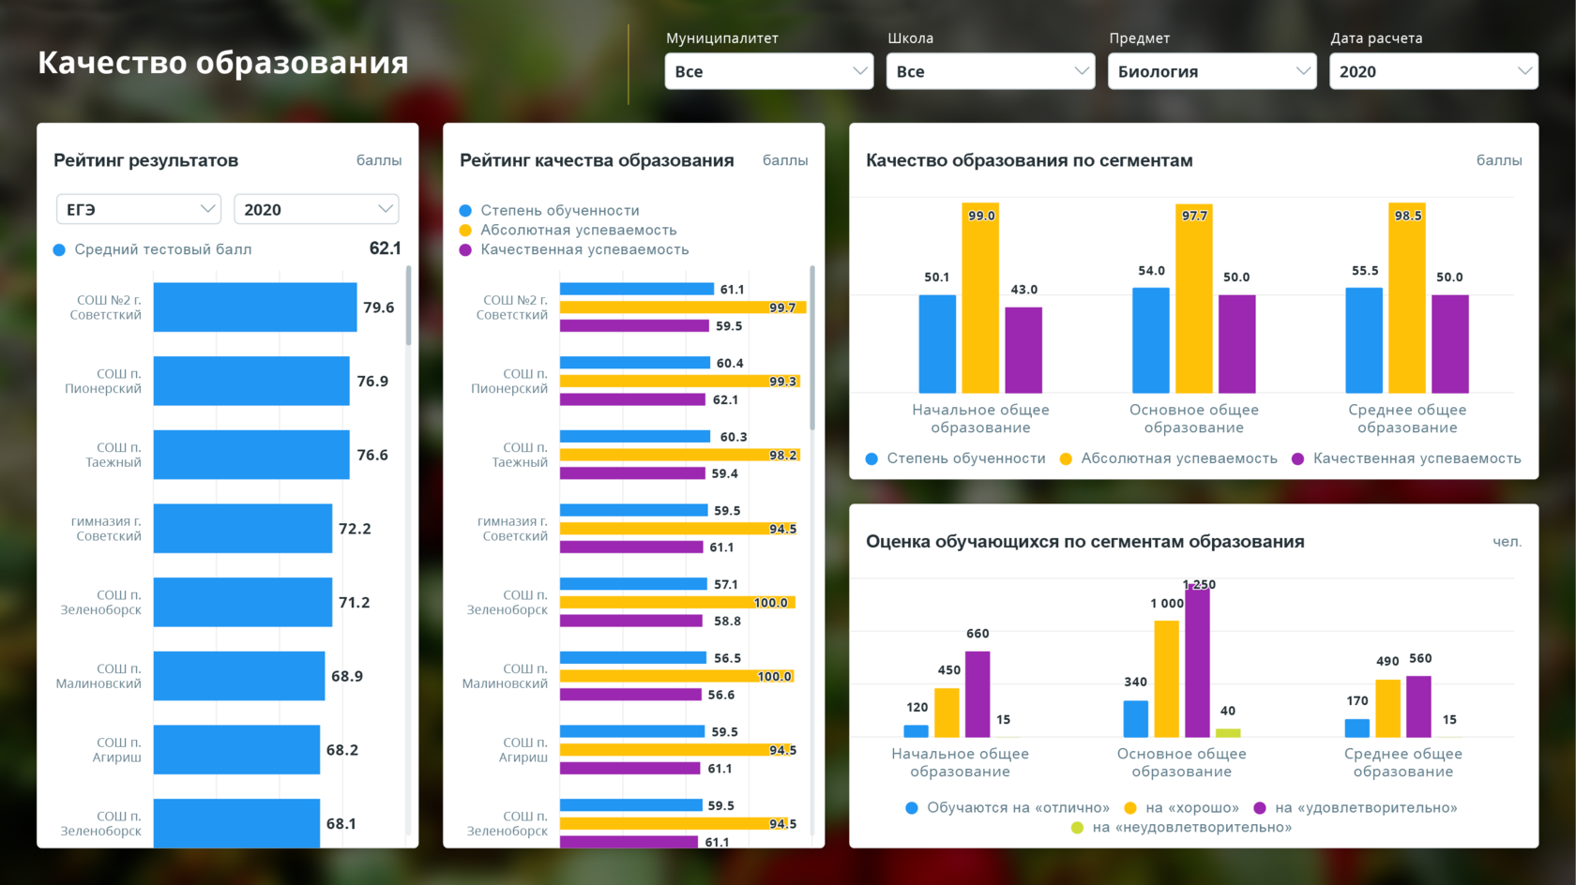This screenshot has height=885, width=1576.
Task: Select the 72.2 bar for гимназия г. Советский
Action: [x=243, y=529]
